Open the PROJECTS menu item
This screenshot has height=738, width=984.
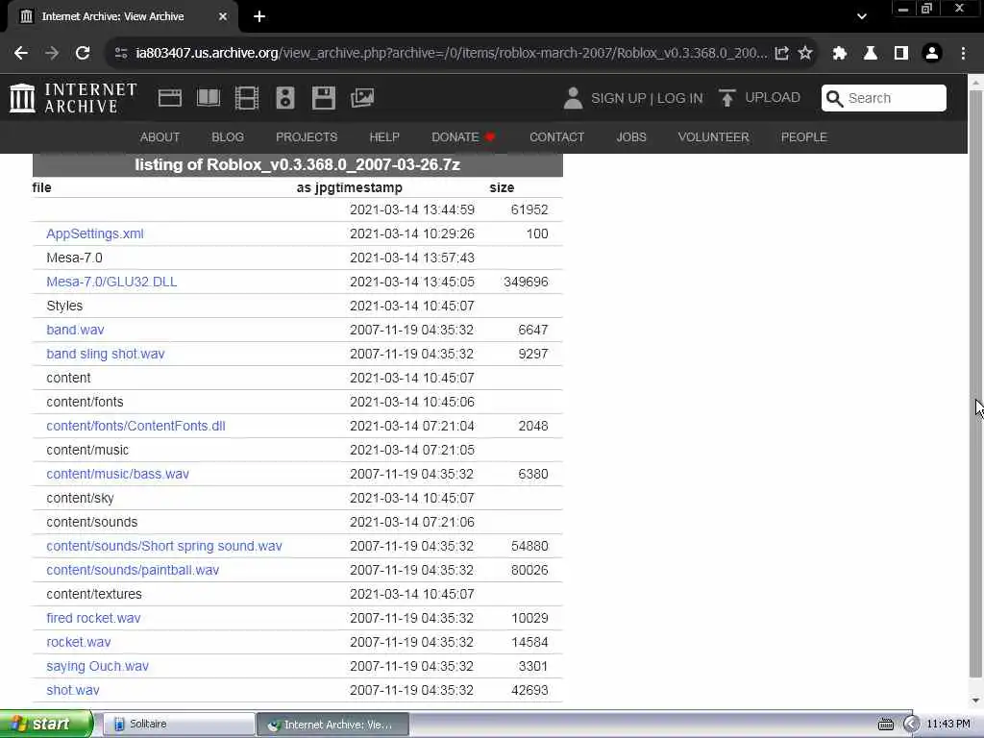click(x=307, y=136)
